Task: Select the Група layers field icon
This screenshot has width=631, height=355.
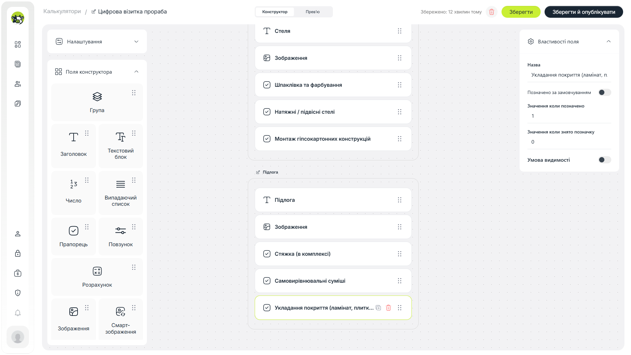Action: coord(97,97)
